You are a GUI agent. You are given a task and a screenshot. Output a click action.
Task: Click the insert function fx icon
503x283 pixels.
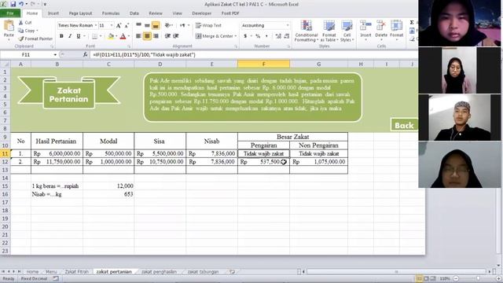pyautogui.click(x=85, y=54)
